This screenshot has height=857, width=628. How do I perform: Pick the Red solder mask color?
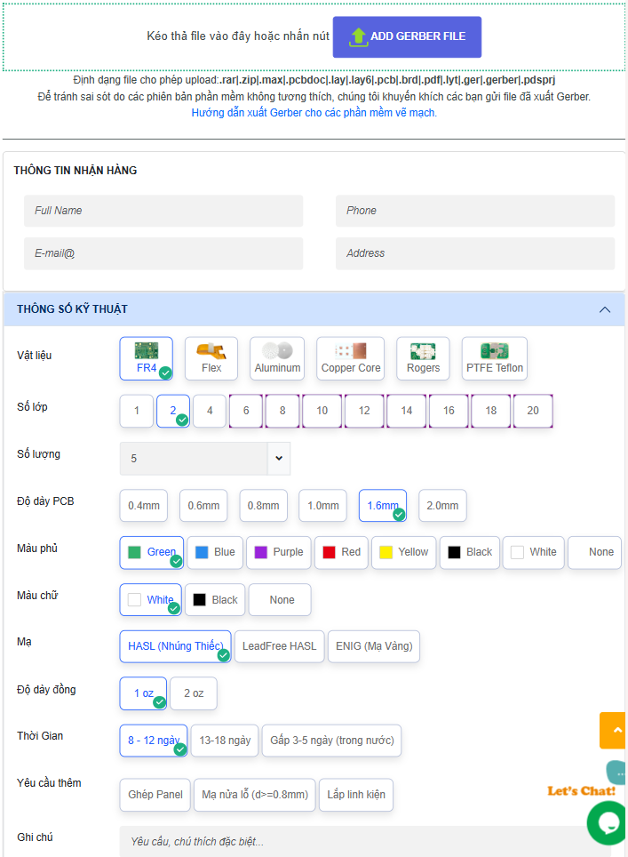[341, 552]
